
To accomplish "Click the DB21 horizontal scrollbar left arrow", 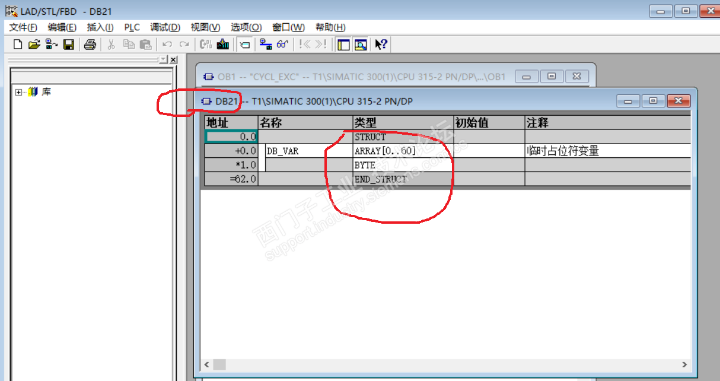I will pos(207,364).
